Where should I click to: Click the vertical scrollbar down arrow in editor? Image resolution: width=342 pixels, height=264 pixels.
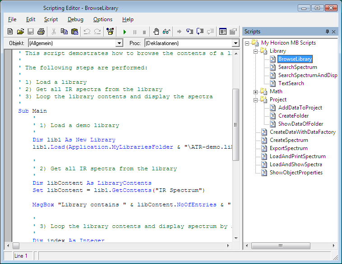point(235,238)
